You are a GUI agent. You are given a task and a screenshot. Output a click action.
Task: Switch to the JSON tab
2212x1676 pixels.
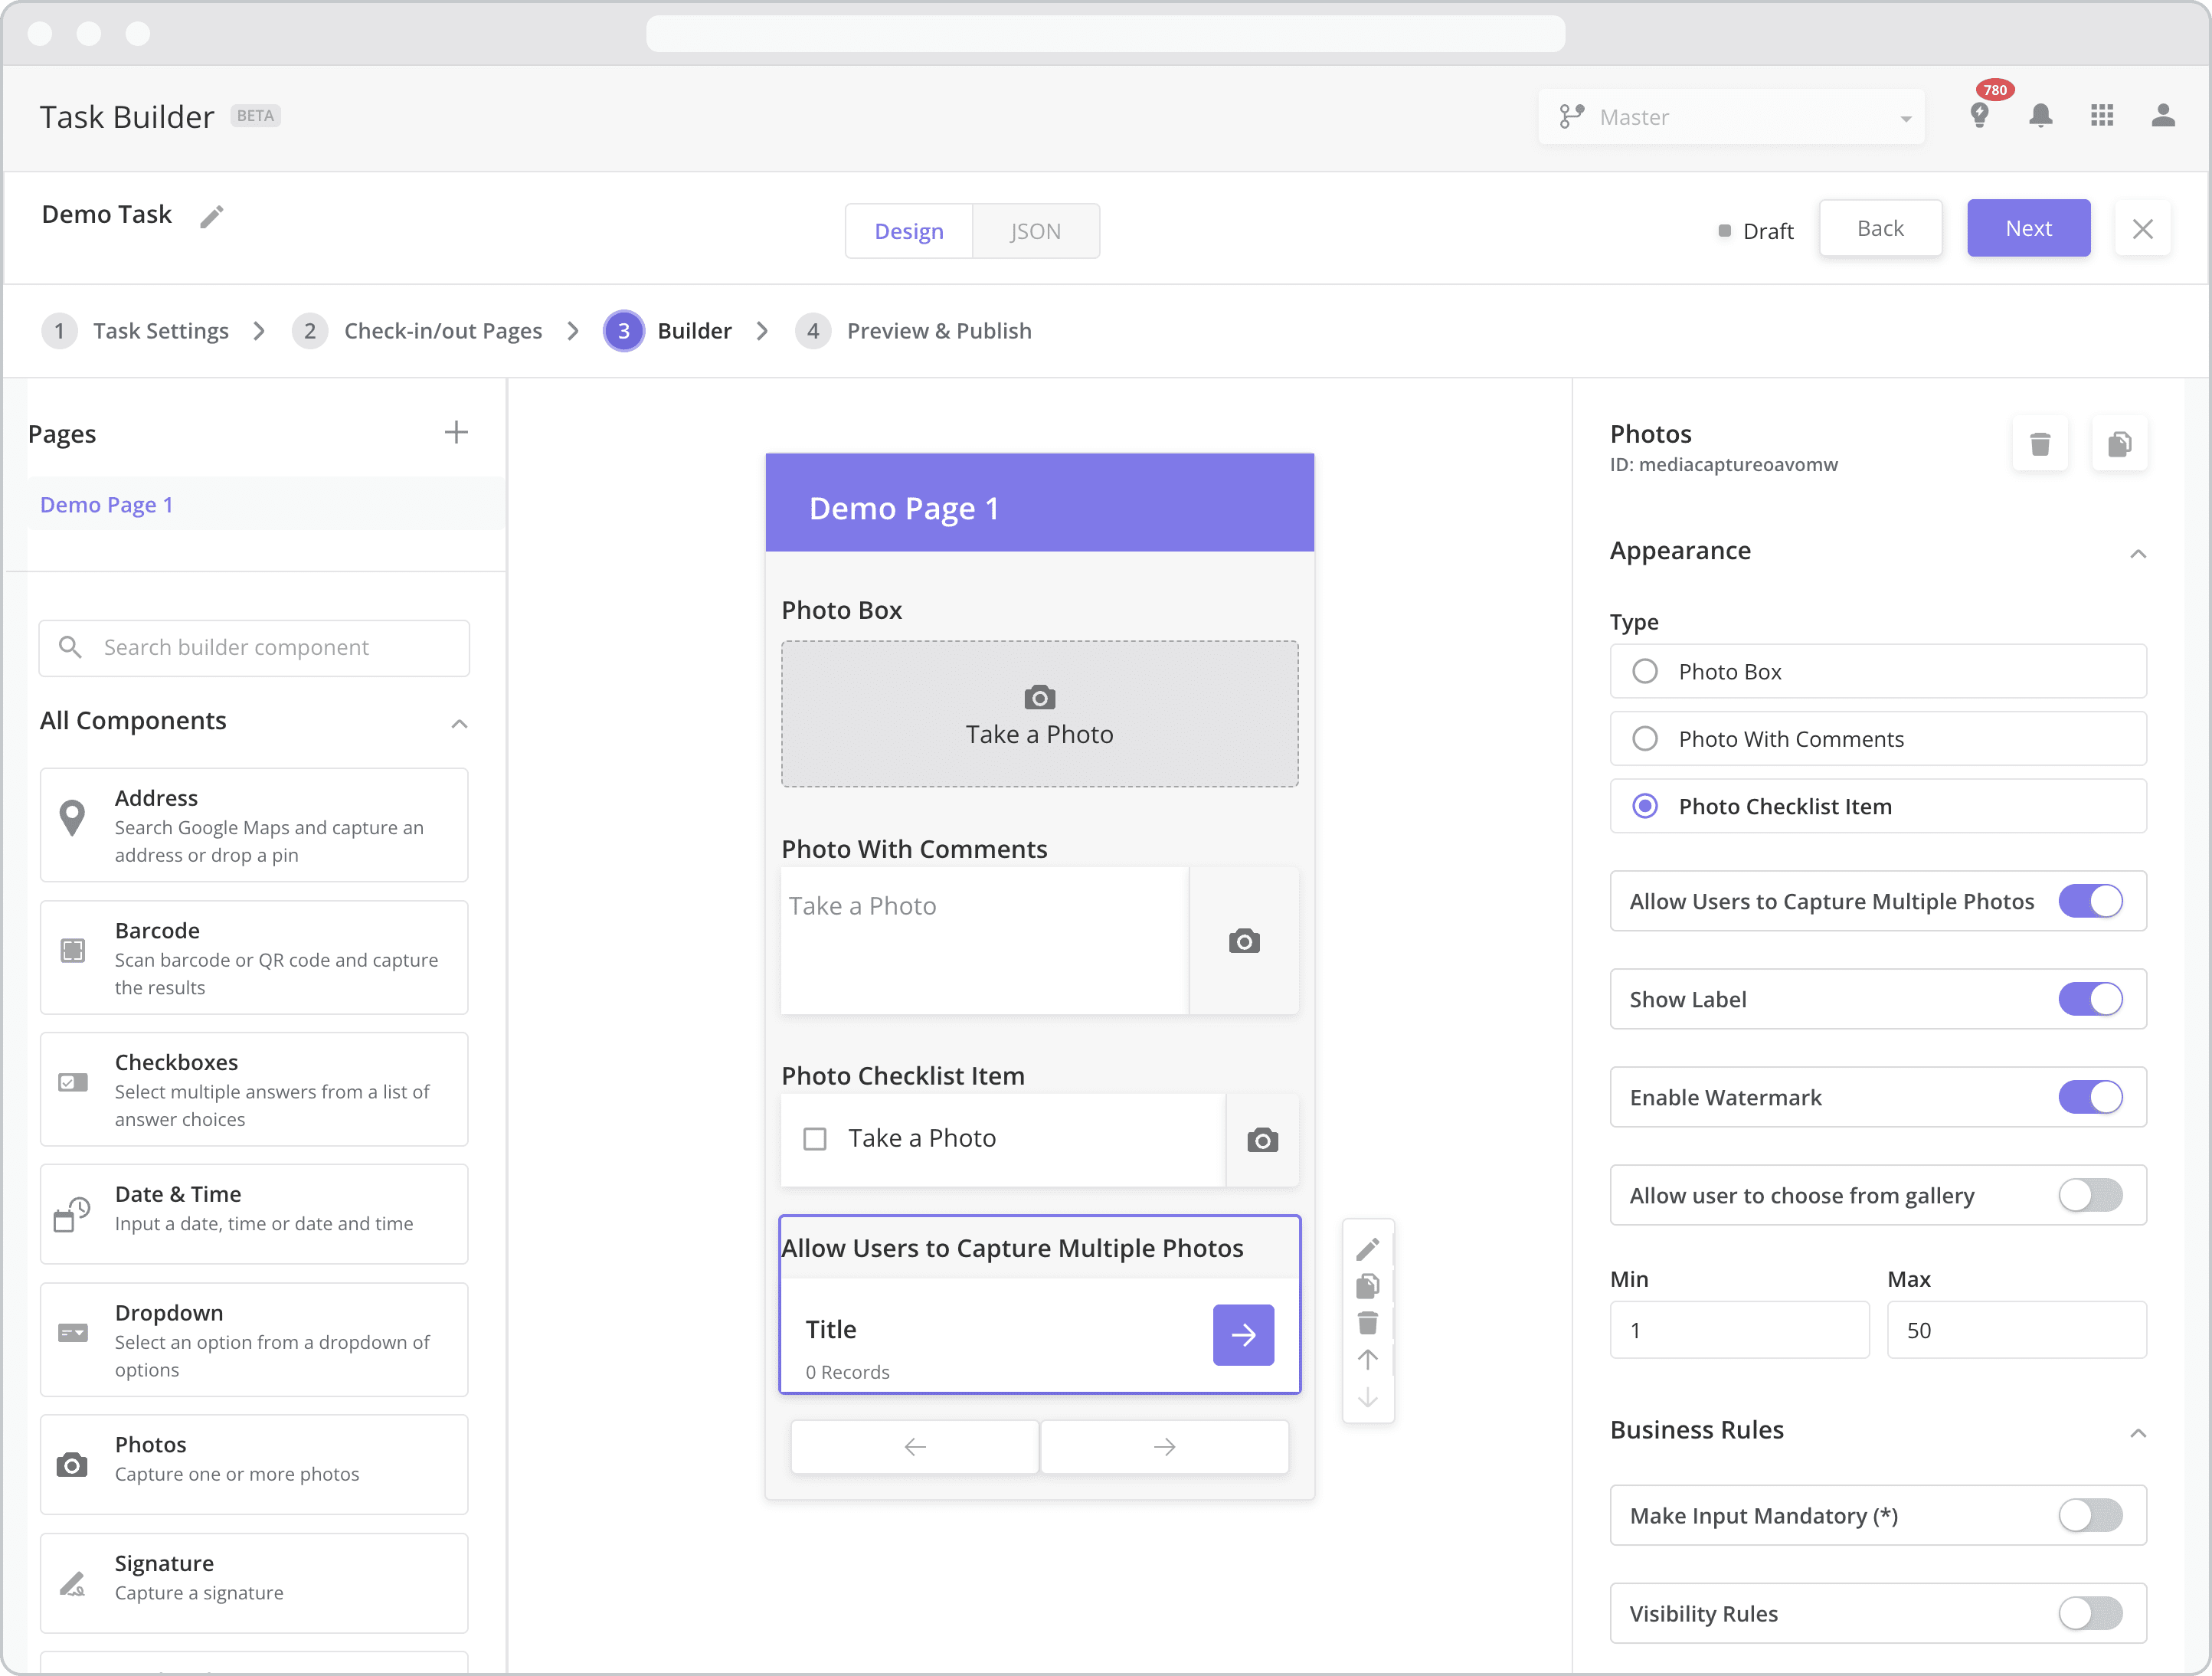tap(1035, 231)
